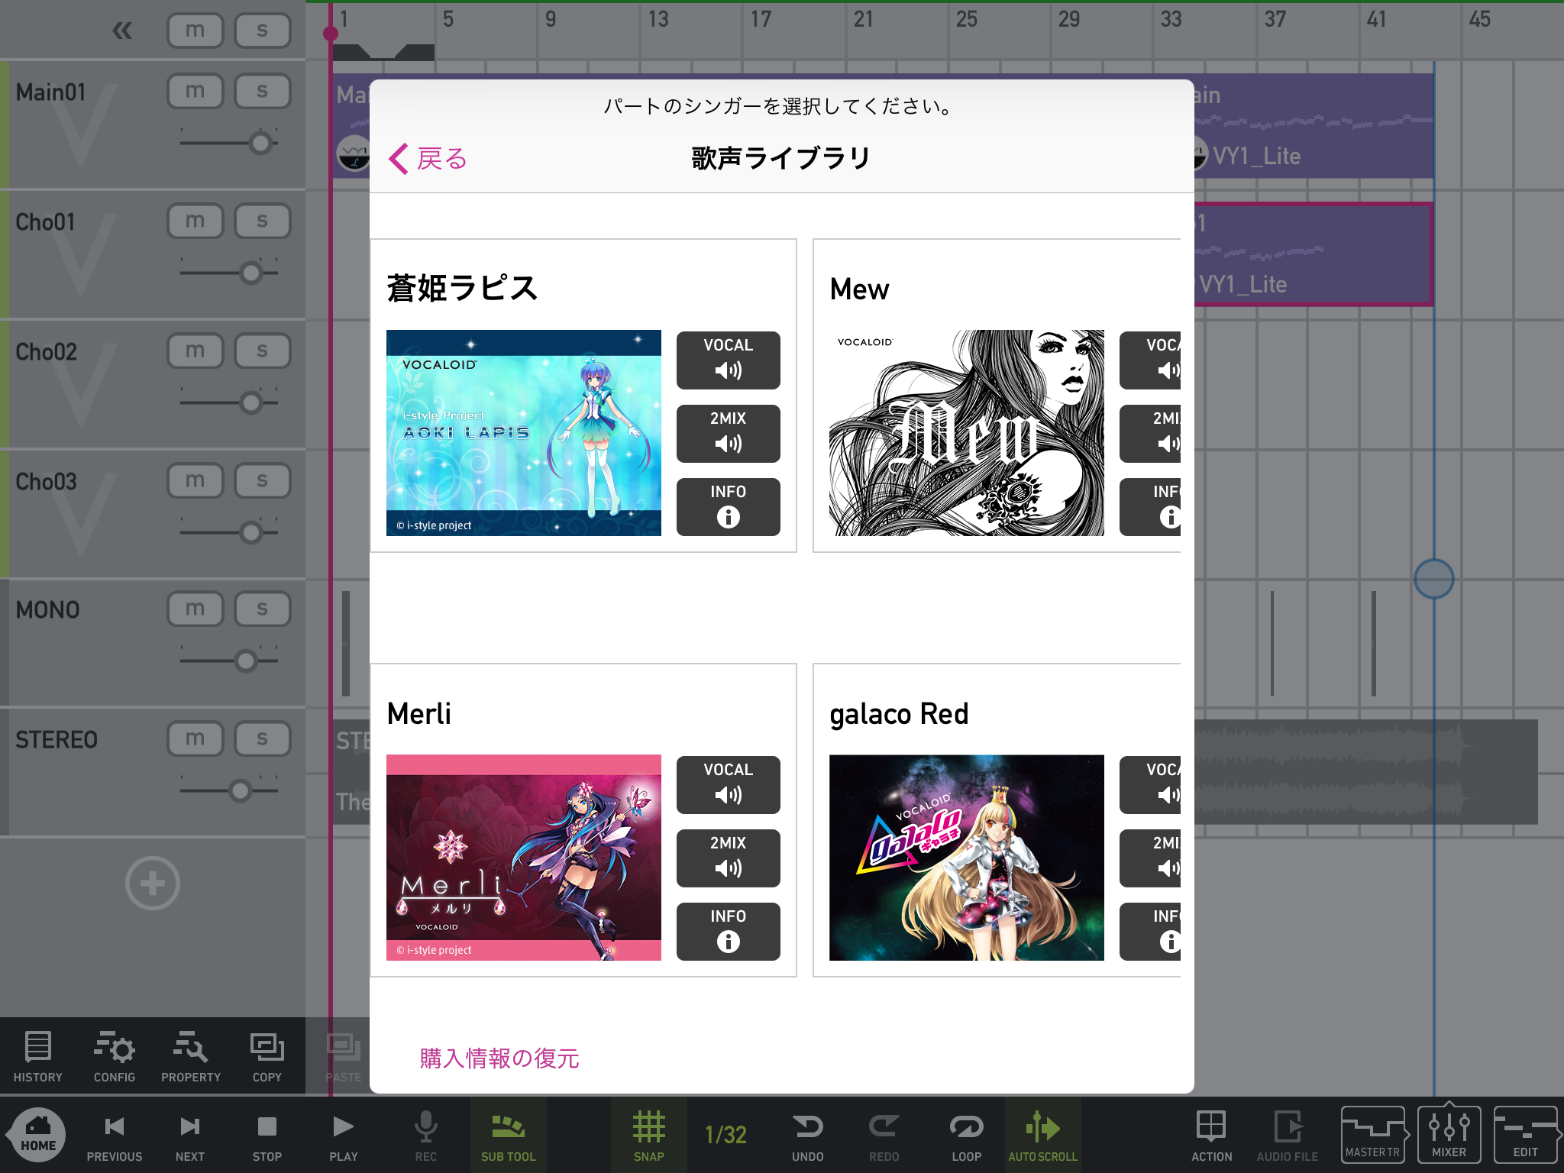This screenshot has width=1564, height=1173.
Task: Open the 1/32 snap resolution selector
Action: 725,1135
